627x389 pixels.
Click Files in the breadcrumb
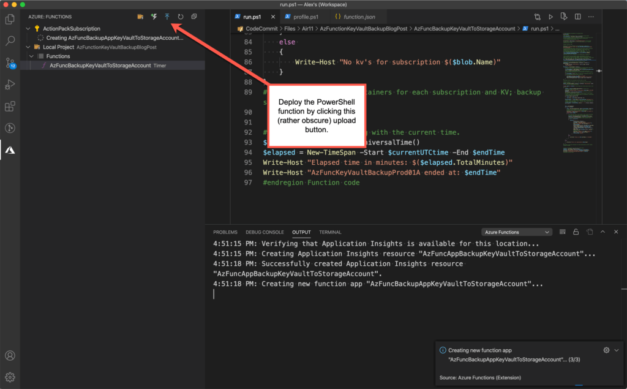tap(290, 29)
